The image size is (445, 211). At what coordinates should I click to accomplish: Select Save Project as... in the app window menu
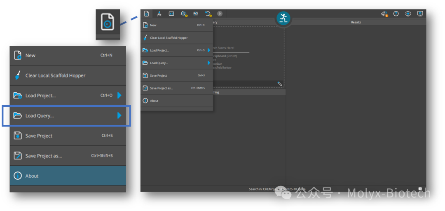177,88
